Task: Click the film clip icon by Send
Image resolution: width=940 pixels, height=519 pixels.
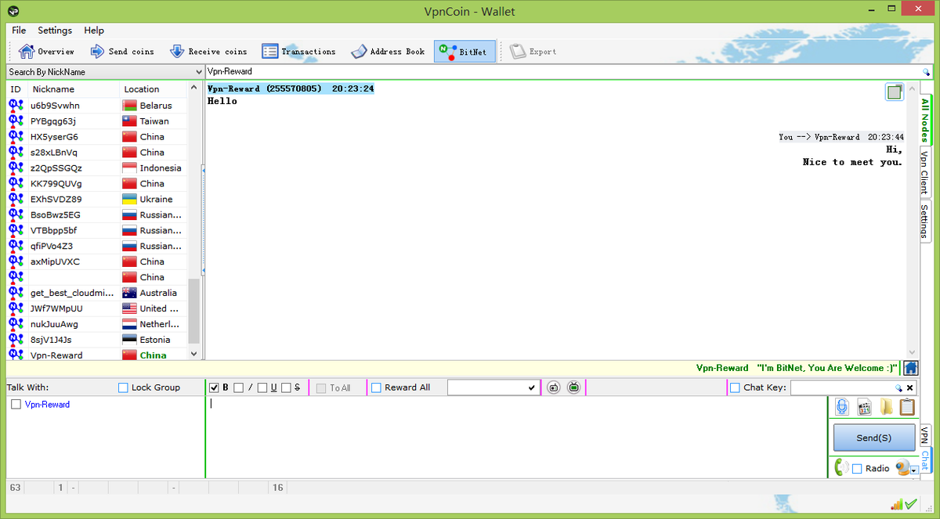Action: [865, 407]
